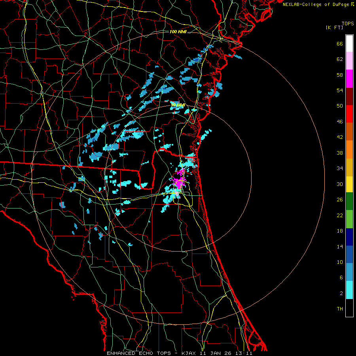The width and height of the screenshot is (356, 356).
Task: Click the KJAX station identifier in the caption
Action: tap(190, 353)
